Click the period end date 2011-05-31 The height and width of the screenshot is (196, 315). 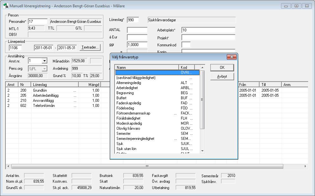point(67,48)
